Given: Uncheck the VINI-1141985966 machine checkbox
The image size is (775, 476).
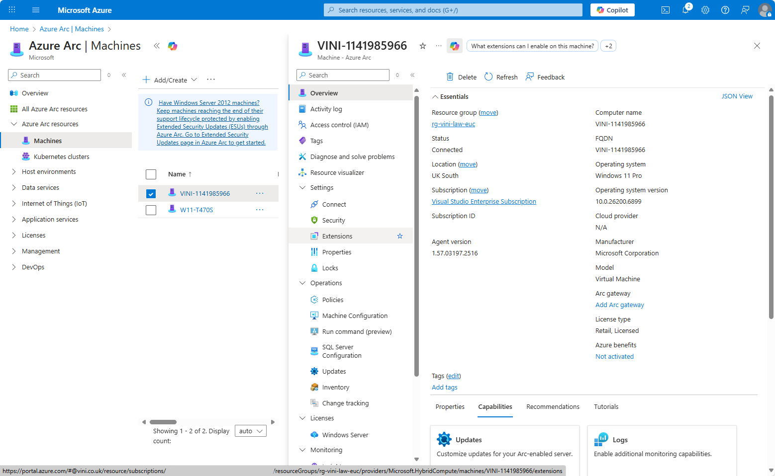Looking at the screenshot, I should 151,194.
